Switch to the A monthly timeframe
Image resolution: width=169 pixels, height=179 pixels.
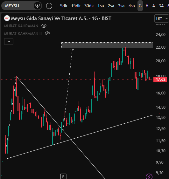coord(154,6)
